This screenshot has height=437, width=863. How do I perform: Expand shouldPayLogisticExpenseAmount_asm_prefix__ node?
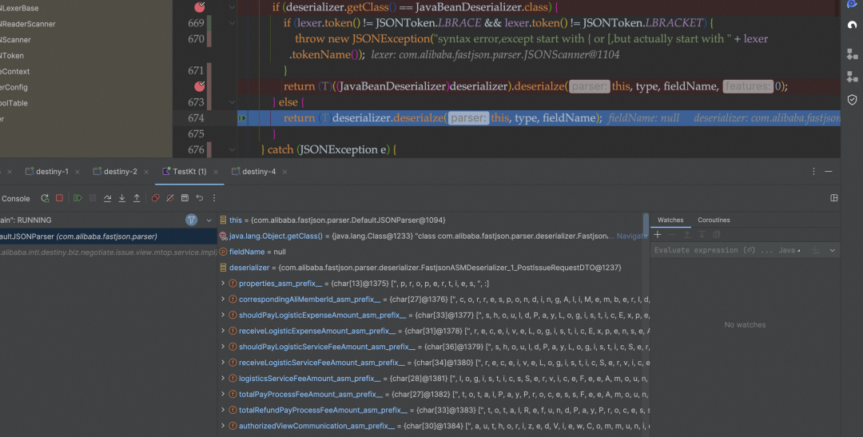(x=223, y=316)
